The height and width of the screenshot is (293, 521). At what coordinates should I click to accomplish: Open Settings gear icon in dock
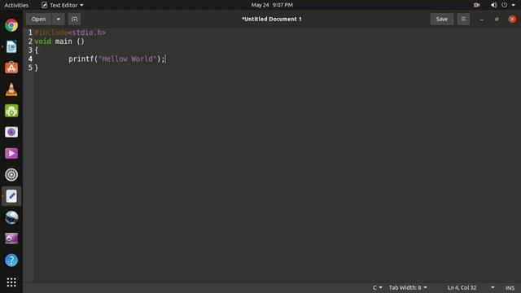click(x=11, y=175)
